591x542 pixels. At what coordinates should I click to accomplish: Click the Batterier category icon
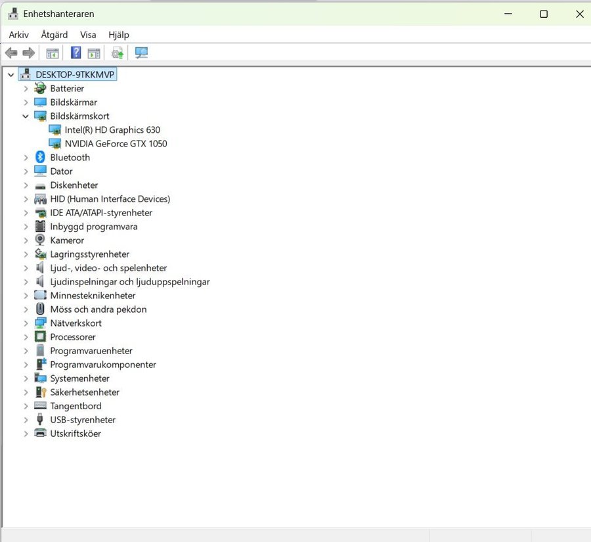coord(40,88)
